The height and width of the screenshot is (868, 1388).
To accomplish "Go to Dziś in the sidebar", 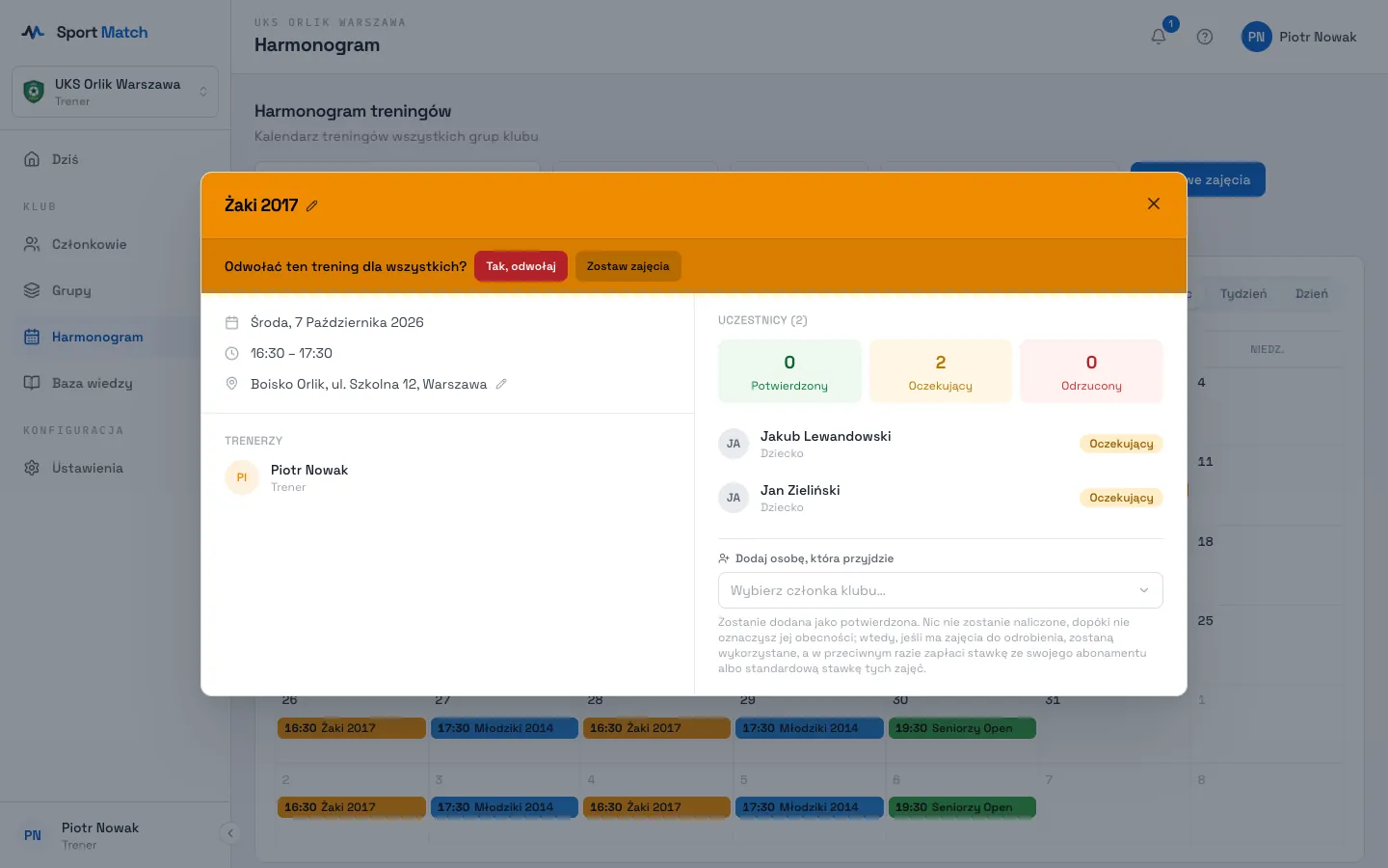I will tap(116, 159).
